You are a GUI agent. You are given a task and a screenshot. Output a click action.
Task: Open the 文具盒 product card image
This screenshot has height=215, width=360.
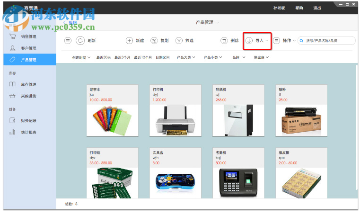(176, 183)
